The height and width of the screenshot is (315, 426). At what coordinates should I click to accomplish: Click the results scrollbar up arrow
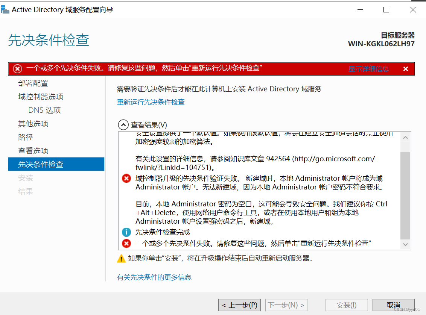pyautogui.click(x=405, y=138)
